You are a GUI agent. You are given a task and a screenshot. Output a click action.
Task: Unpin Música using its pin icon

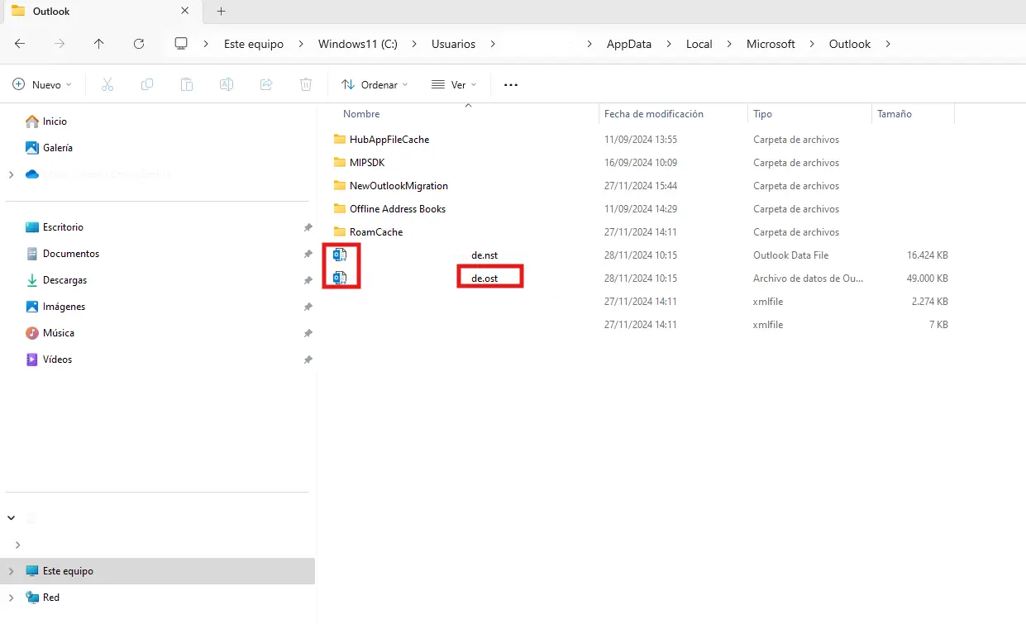[308, 333]
